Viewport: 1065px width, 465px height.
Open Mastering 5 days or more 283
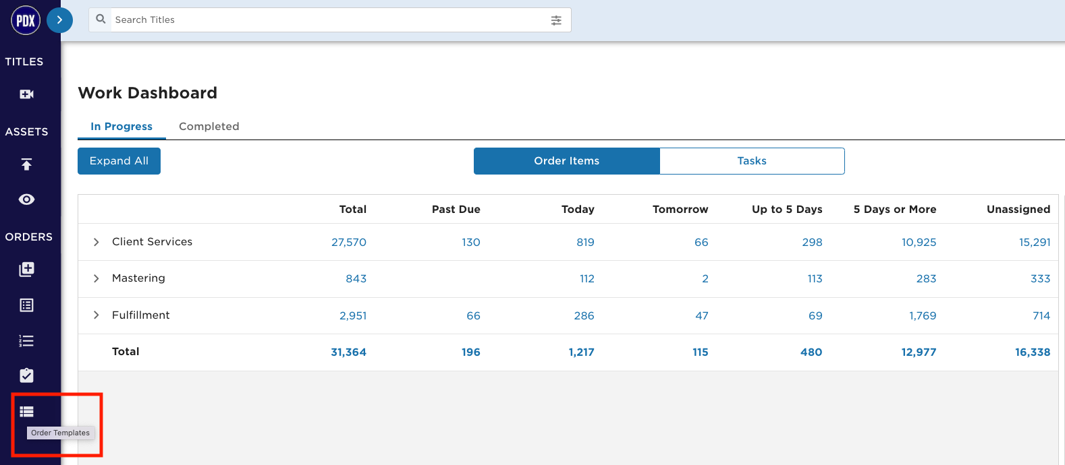point(927,279)
